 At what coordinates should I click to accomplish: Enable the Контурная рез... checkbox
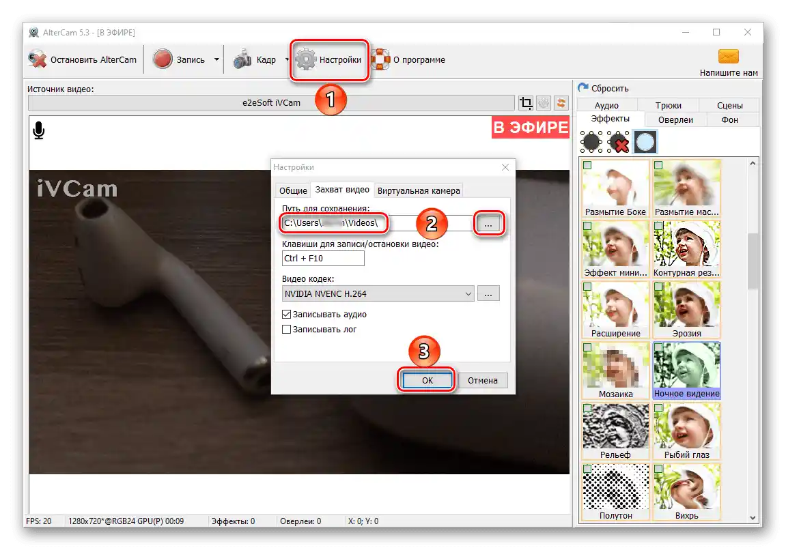(659, 226)
